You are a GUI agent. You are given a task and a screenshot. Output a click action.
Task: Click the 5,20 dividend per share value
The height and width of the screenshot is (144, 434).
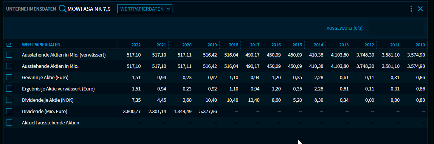pyautogui.click(x=298, y=100)
